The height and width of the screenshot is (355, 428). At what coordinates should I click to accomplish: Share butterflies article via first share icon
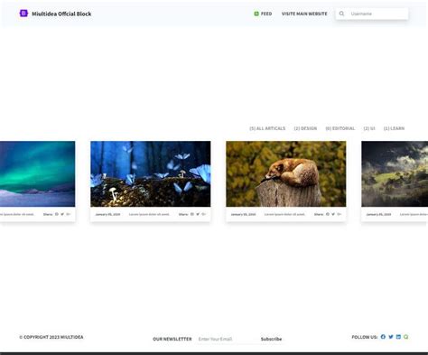192,214
